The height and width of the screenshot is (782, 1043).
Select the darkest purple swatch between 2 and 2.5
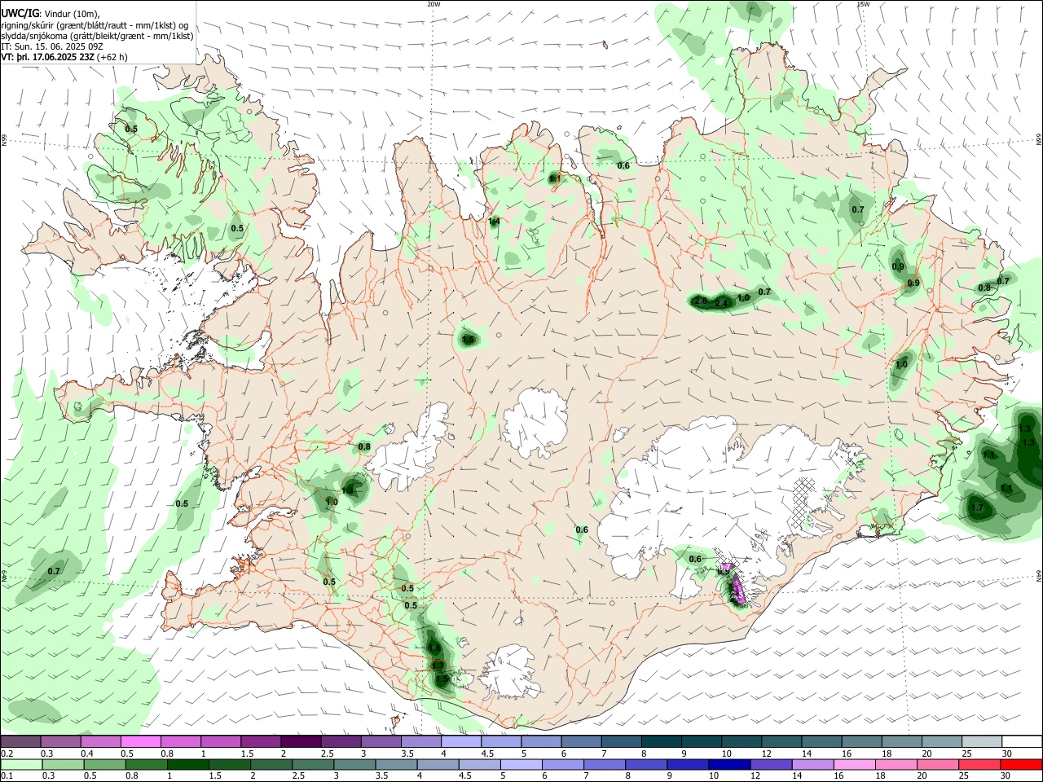pyautogui.click(x=301, y=741)
